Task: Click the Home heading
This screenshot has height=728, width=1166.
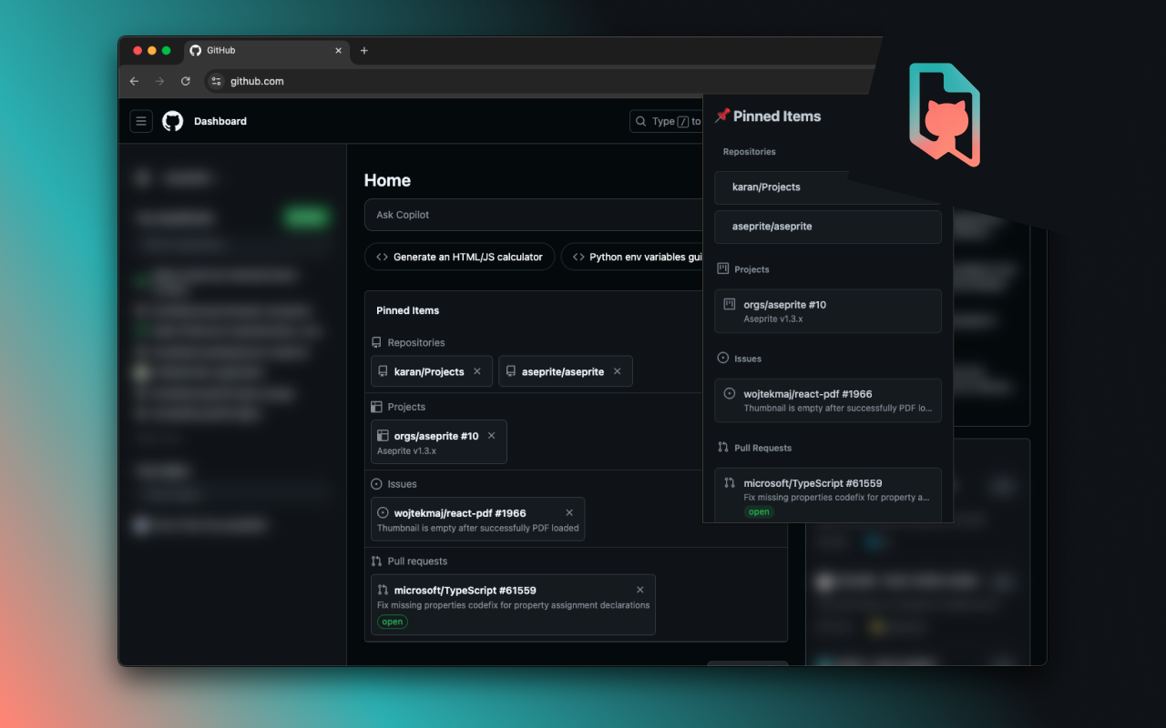Action: point(387,180)
